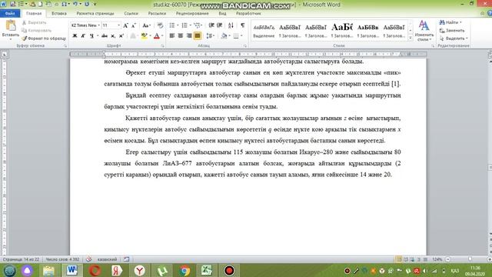The height and width of the screenshot is (277, 492).
Task: Click the numbered list icon
Action: pyautogui.click(x=184, y=25)
